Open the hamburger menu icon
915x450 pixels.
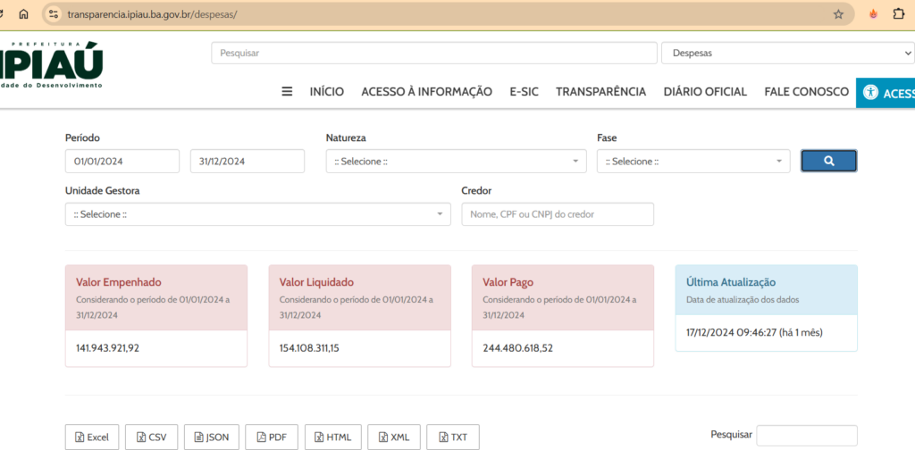point(287,91)
